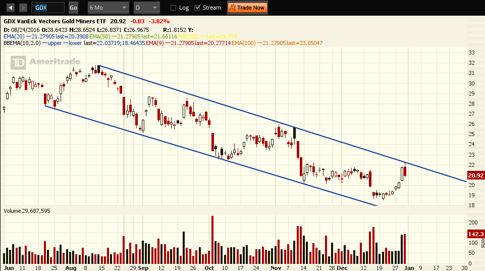
Task: Enable the Log scale checkbox
Action: 174,8
